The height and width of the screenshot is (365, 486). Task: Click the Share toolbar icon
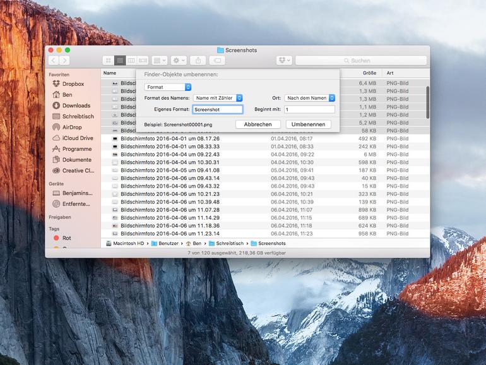pyautogui.click(x=198, y=61)
